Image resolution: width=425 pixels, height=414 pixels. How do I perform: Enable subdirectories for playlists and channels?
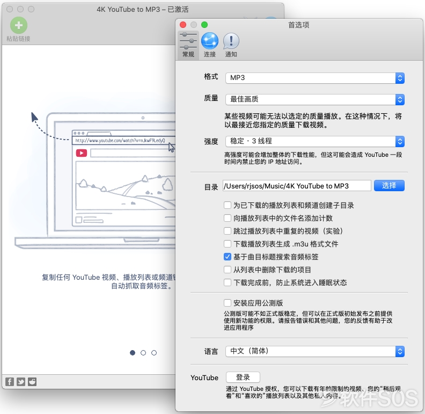(228, 205)
